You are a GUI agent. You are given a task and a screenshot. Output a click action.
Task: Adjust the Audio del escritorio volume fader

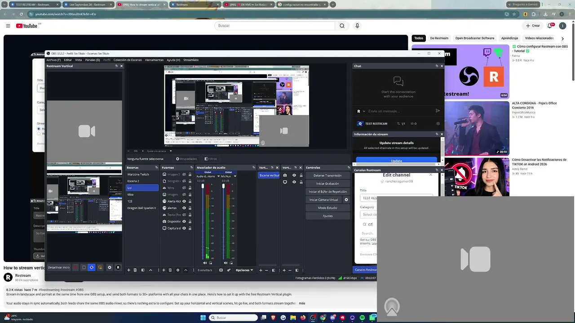203,186
